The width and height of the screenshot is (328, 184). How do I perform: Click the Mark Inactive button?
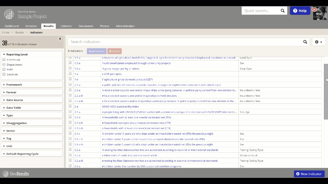[x=97, y=51]
